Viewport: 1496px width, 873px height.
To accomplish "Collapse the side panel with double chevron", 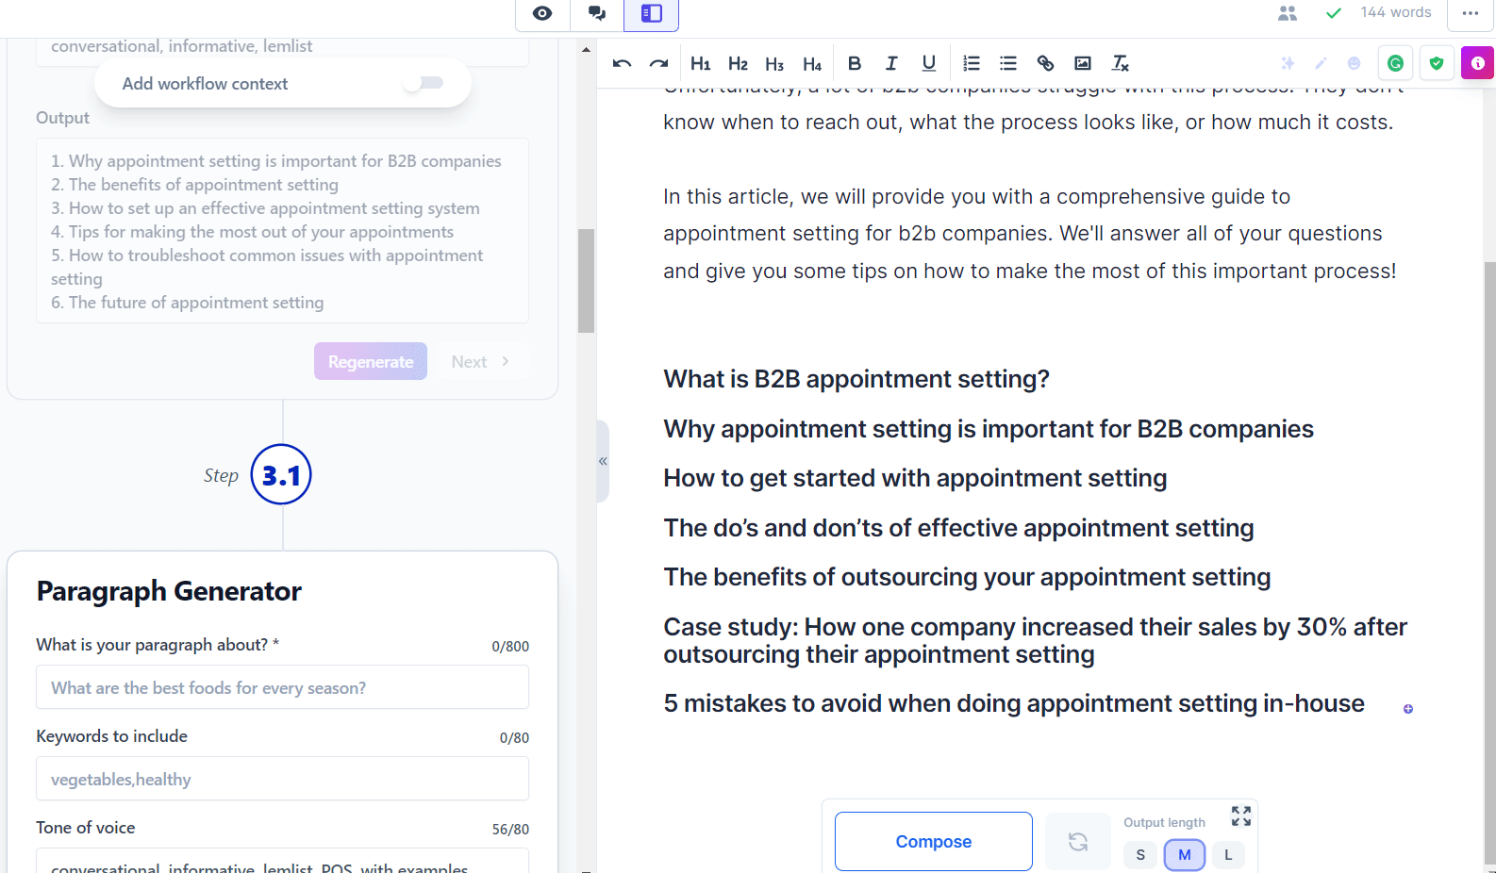I will click(x=603, y=461).
